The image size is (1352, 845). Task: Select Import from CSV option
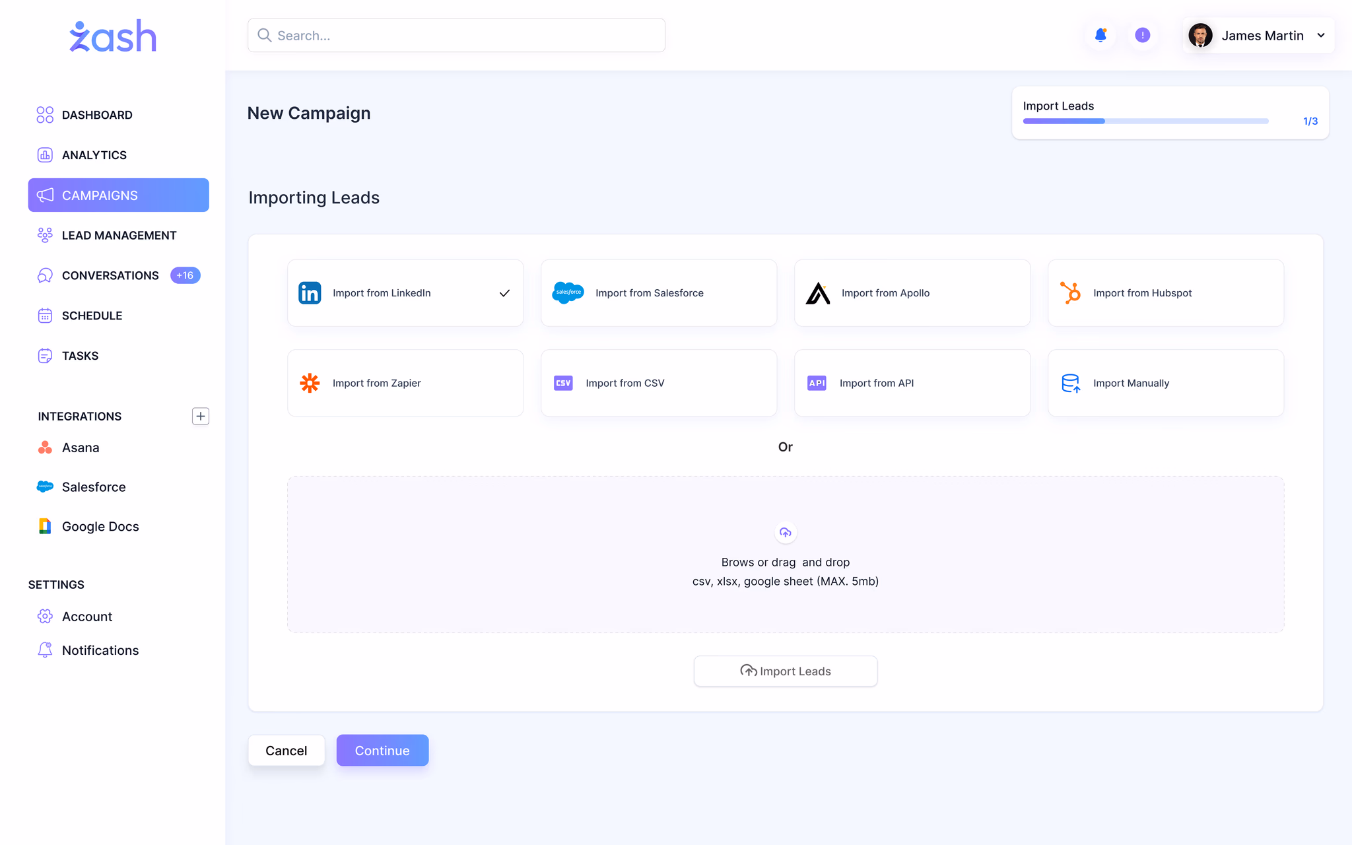coord(659,383)
